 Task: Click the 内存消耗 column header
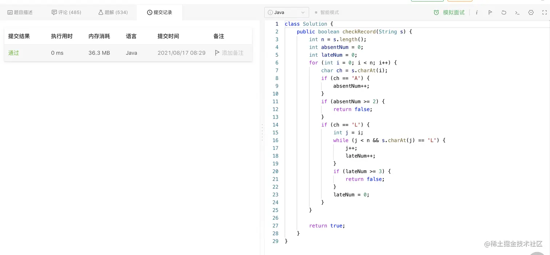(x=99, y=36)
